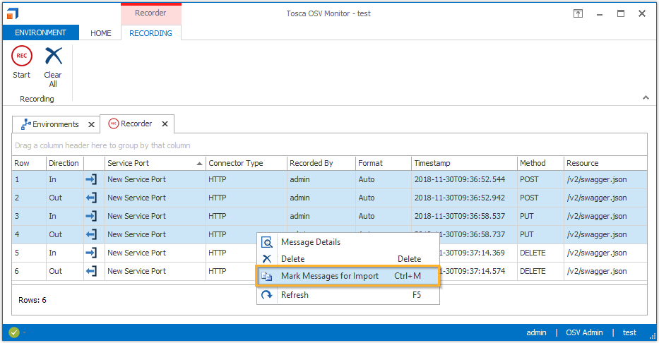This screenshot has height=343, width=659.
Task: Click inbound direction arrow in row 5
Action: point(91,253)
